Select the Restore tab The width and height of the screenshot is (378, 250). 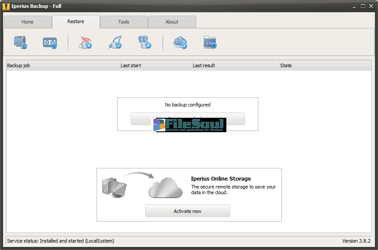pos(76,21)
